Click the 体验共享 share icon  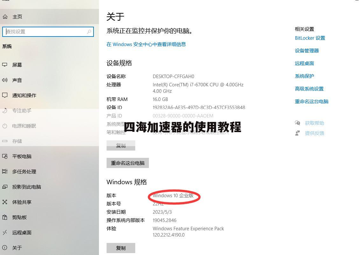(x=5, y=202)
